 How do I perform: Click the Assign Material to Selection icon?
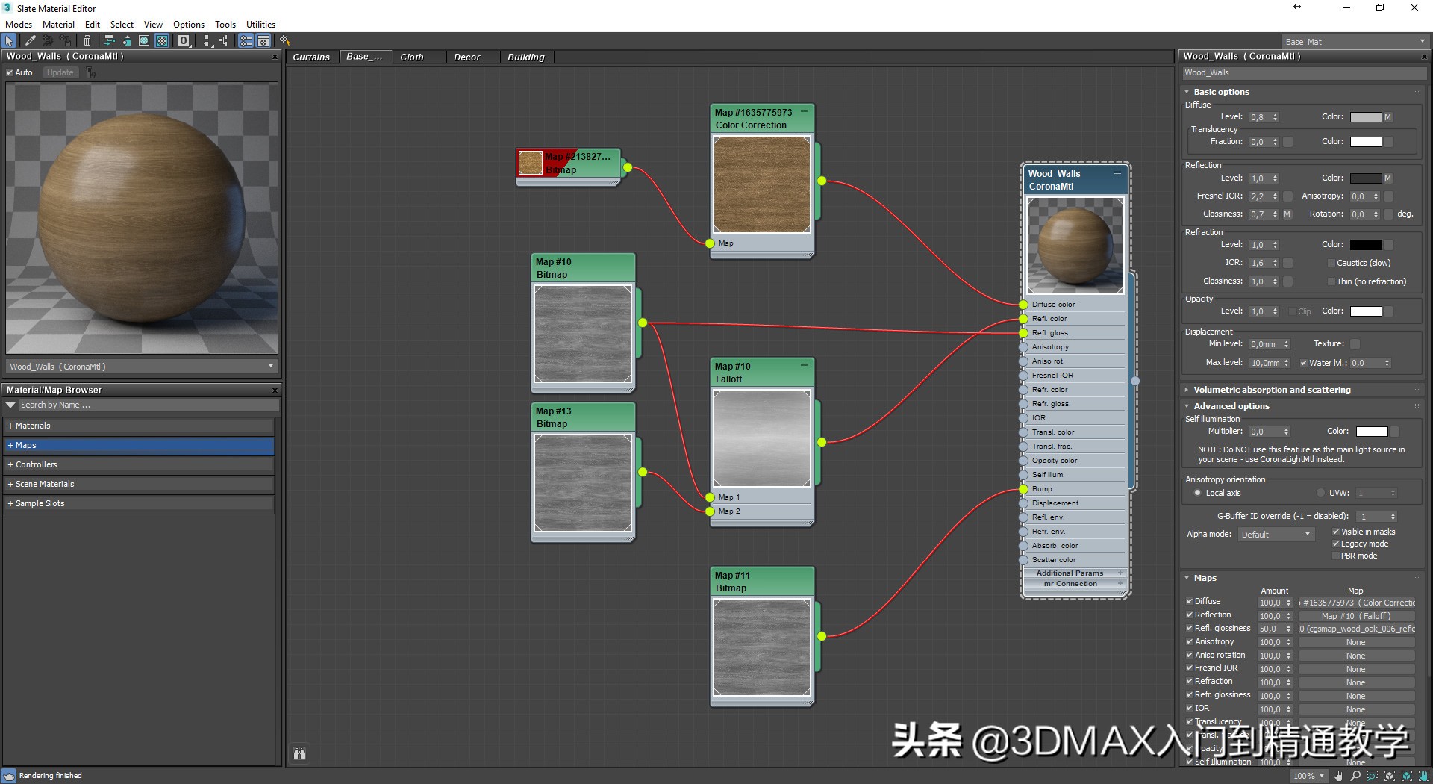[x=66, y=41]
